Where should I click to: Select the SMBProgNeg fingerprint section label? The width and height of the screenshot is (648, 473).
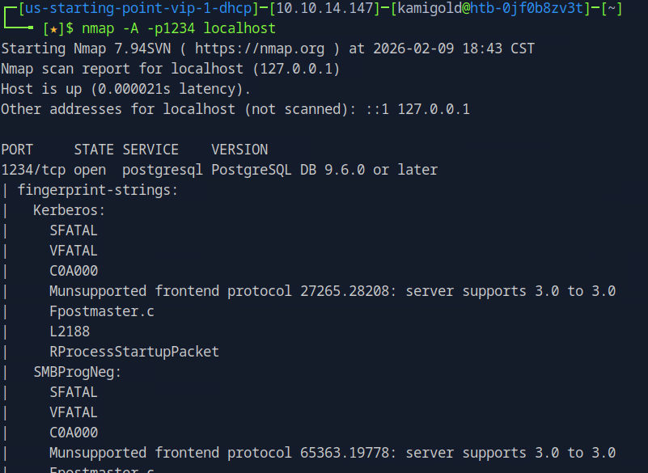[x=78, y=372]
